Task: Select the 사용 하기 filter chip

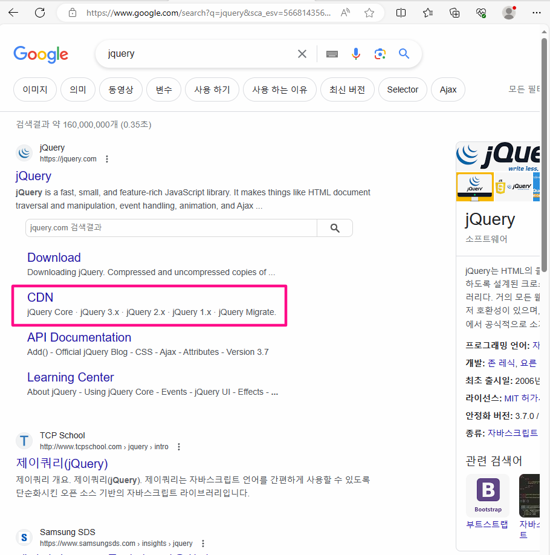Action: [212, 89]
